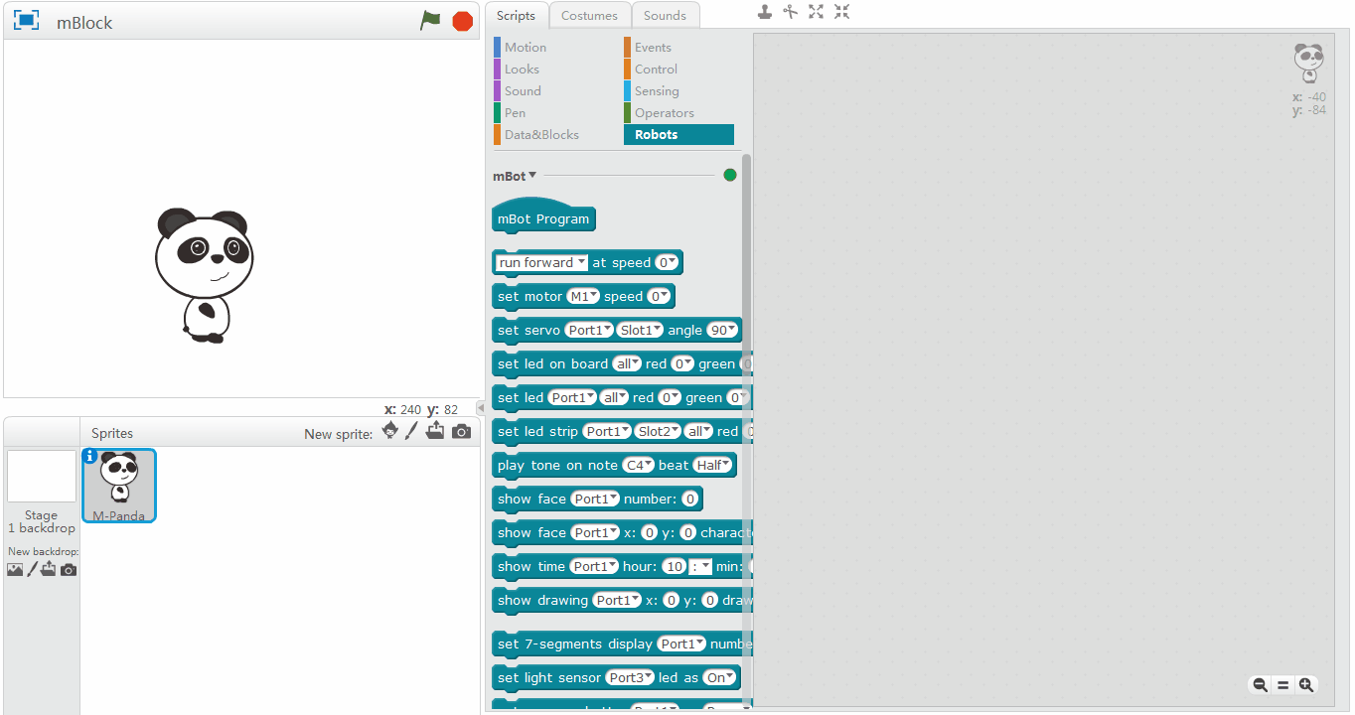Click the show face number input field
Viewport: 1355px width, 715px height.
[x=690, y=499]
